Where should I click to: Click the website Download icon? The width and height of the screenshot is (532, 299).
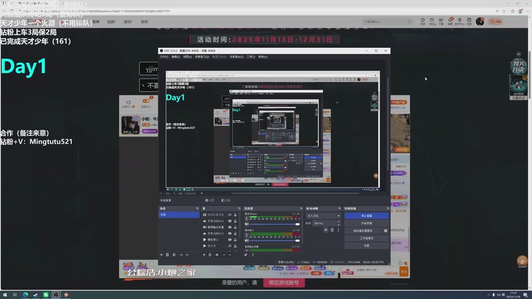(x=441, y=21)
